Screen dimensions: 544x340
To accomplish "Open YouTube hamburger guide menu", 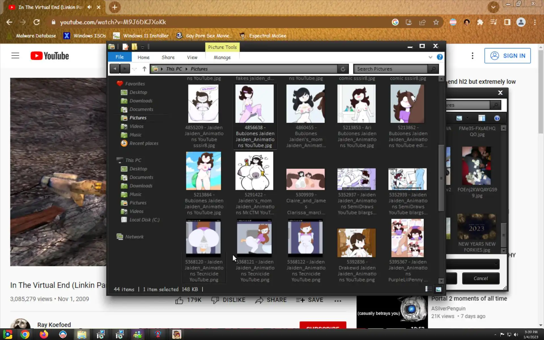I will [x=15, y=56].
